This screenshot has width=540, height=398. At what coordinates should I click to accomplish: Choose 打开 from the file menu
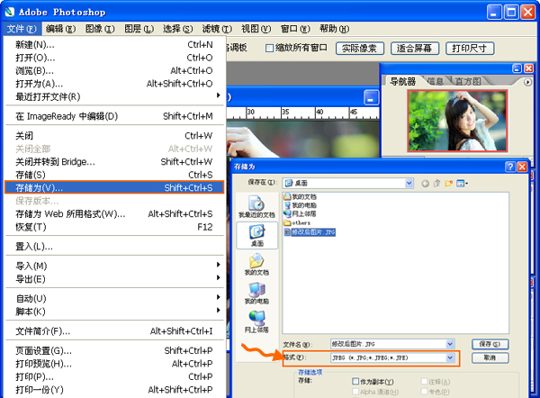pyautogui.click(x=114, y=58)
